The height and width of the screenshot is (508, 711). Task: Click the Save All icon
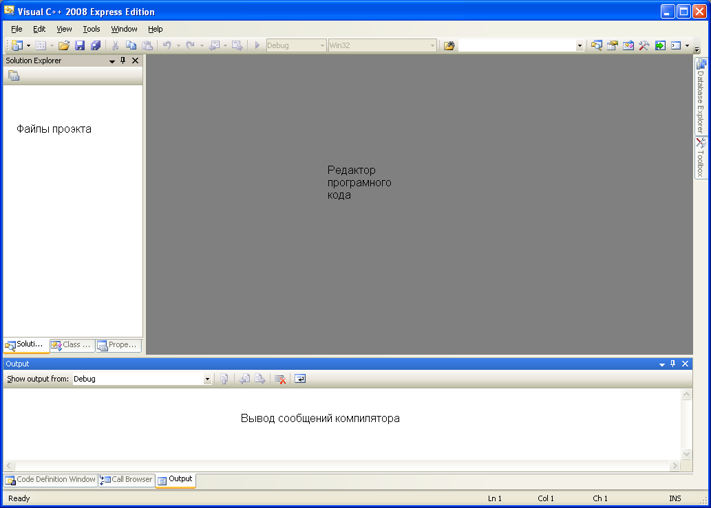click(x=96, y=45)
